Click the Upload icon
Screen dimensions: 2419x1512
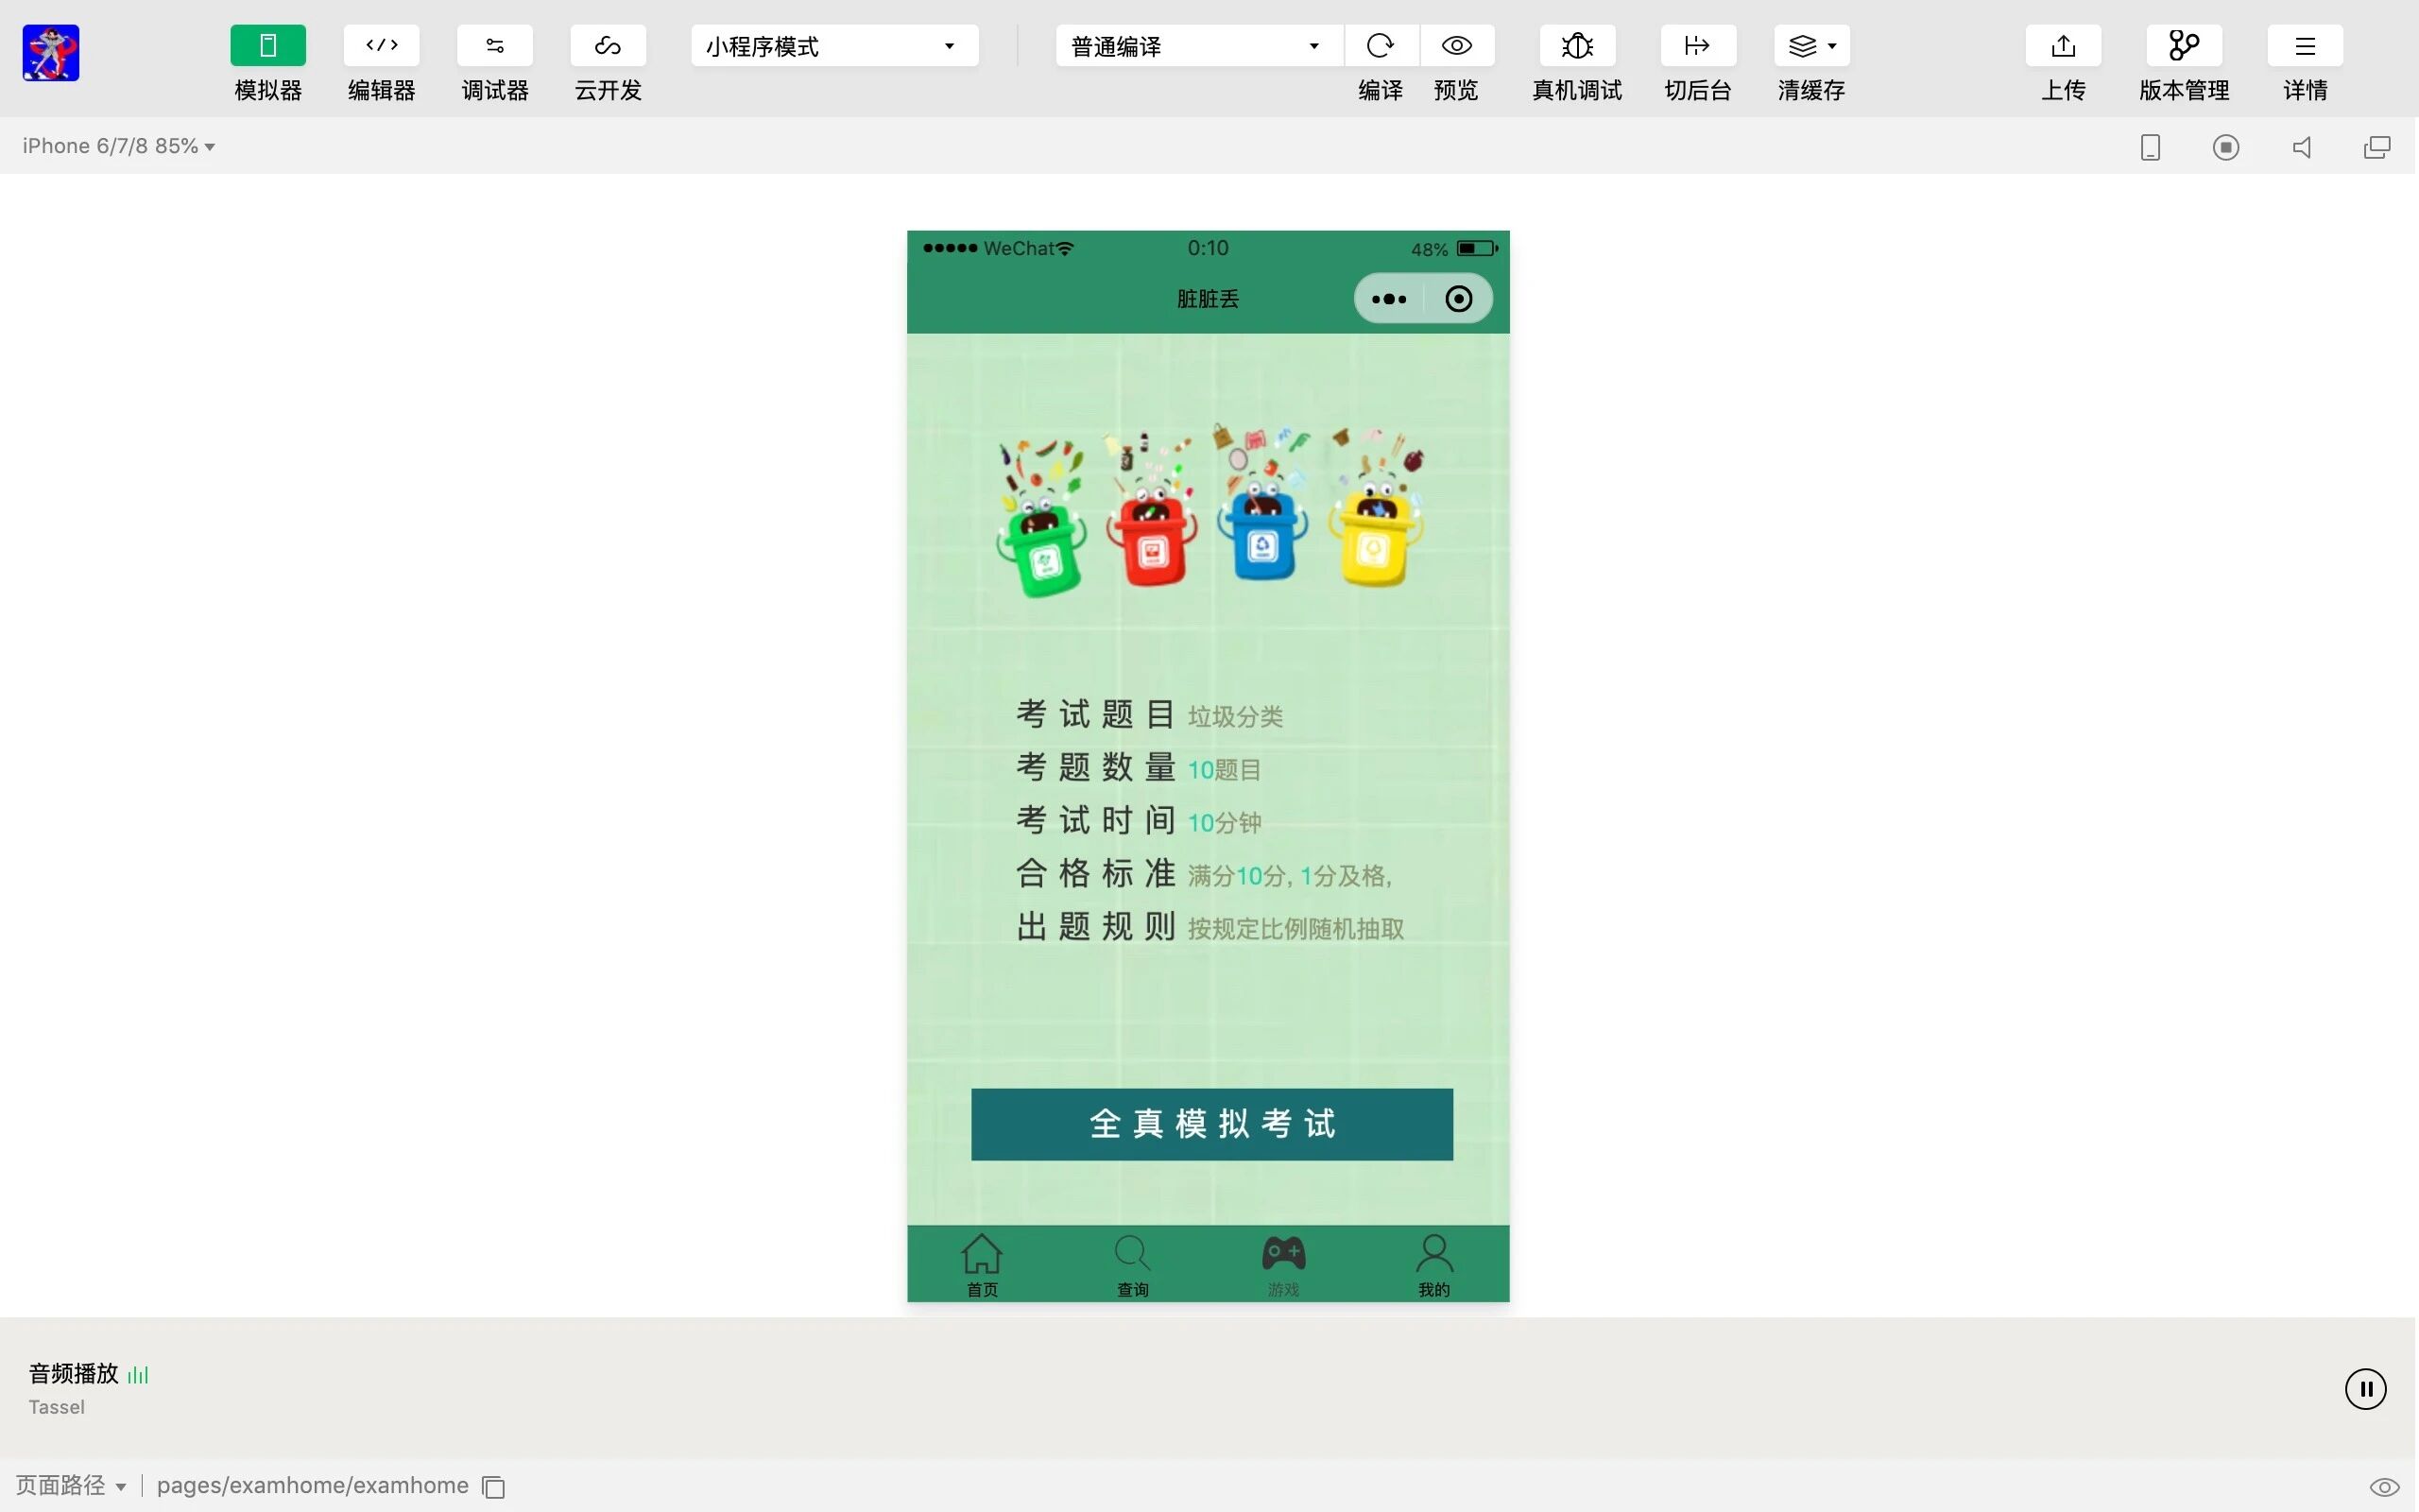2062,46
